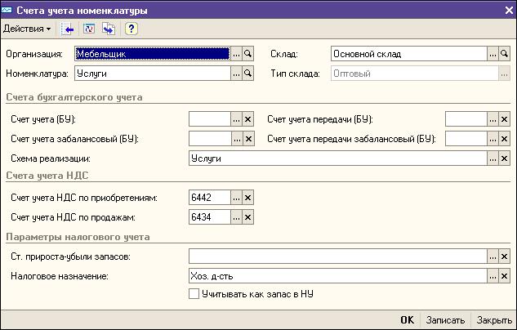Viewport: 517px width, 330px height.
Task: Click the blue back-arrow toolbar icon
Action: coord(67,29)
